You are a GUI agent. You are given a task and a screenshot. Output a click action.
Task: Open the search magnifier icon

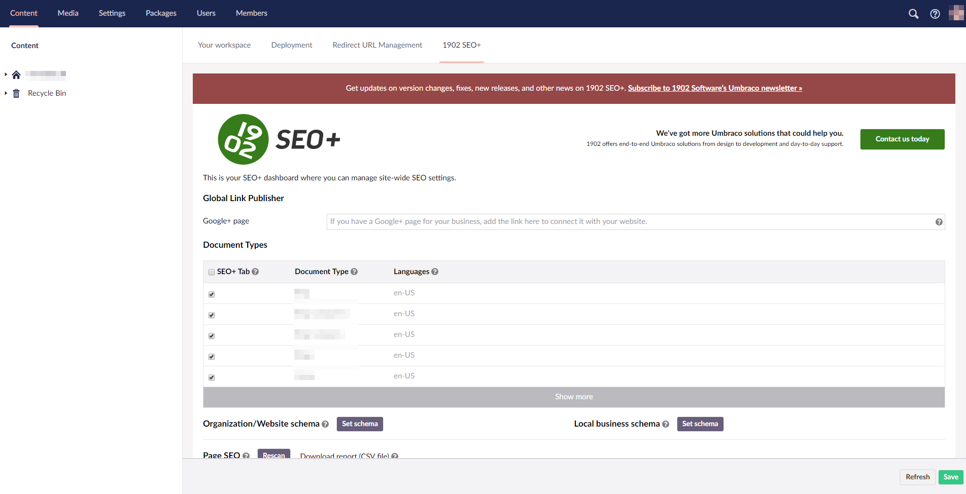point(913,14)
